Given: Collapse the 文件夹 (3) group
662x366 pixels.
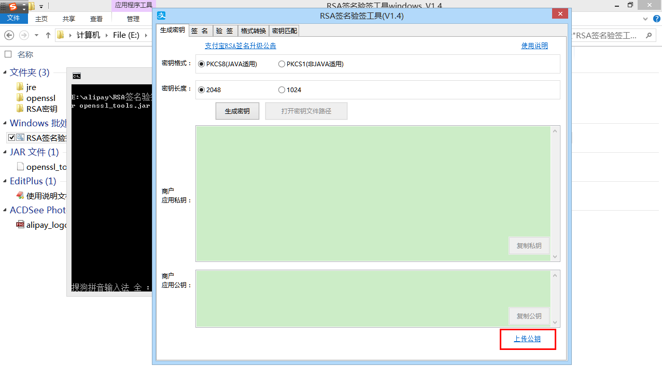Looking at the screenshot, I should pyautogui.click(x=5, y=72).
